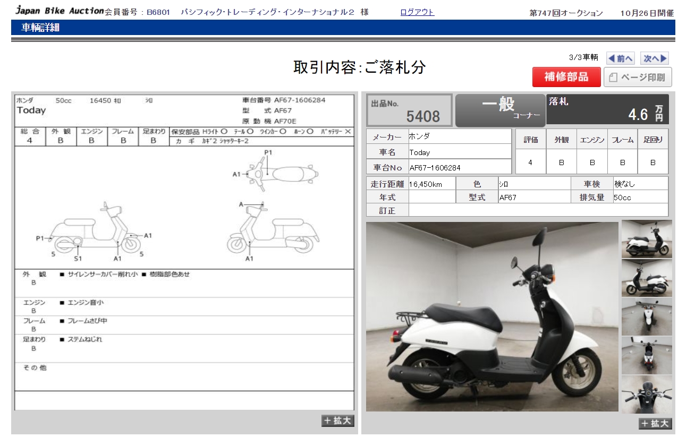Viewport: 678px width, 437px height.
Task: Click the 検なし inspection status cell
Action: [640, 184]
